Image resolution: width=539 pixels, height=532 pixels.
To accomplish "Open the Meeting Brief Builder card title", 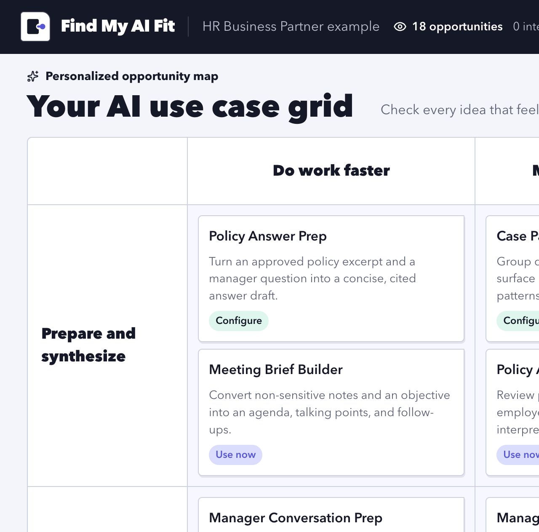I will [276, 370].
